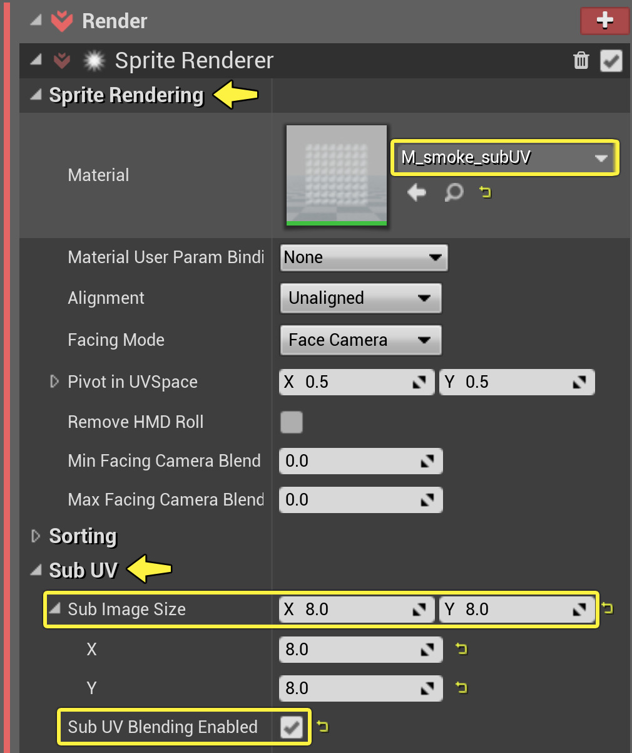Open the M_smoke_subUV material dropdown
Screen dimensions: 632x753
(x=504, y=158)
